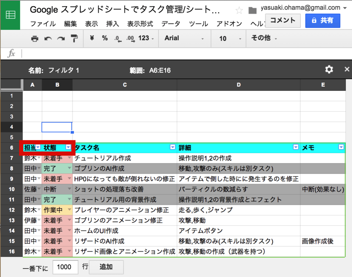Open filter dropdown on タスク名 column
The height and width of the screenshot is (277, 352).
[173, 147]
